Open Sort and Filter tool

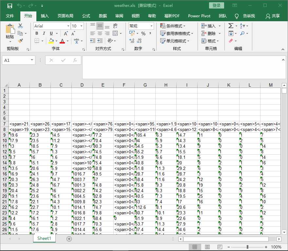(242, 26)
